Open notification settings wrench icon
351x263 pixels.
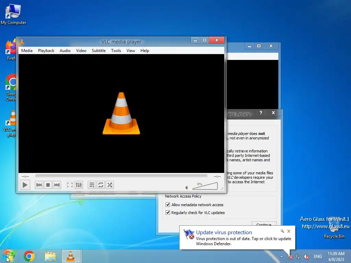point(282,231)
